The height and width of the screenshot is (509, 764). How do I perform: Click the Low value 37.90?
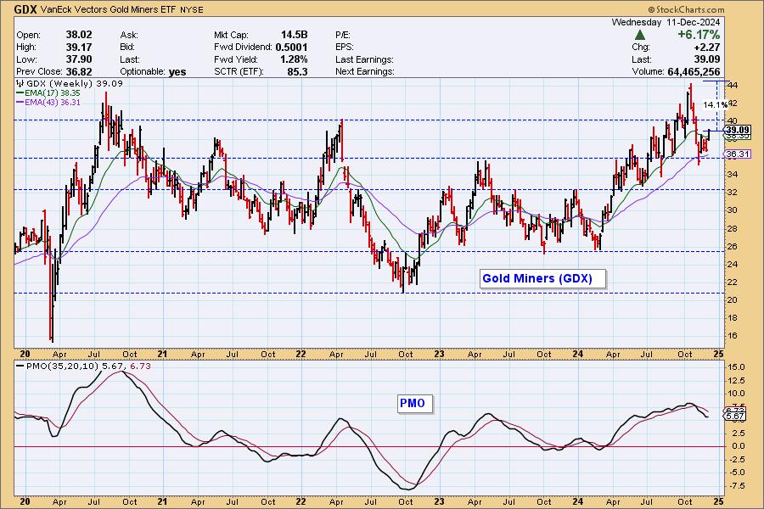tap(79, 59)
